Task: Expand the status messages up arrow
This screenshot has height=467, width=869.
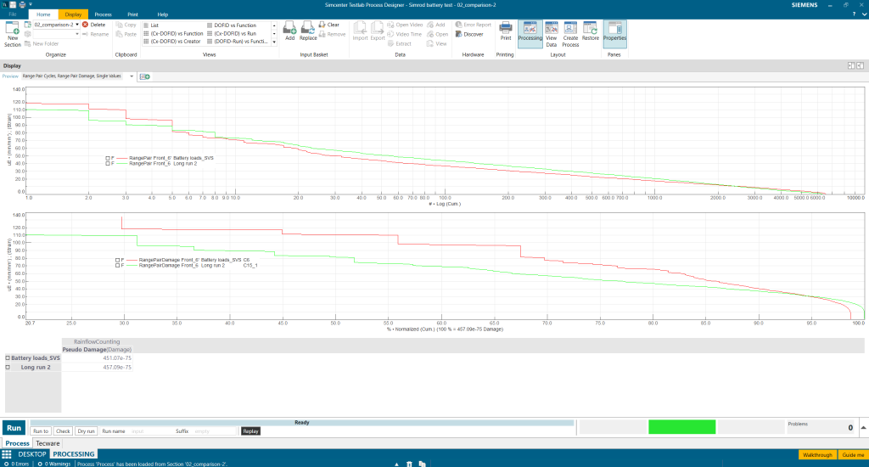Action: pyautogui.click(x=396, y=464)
